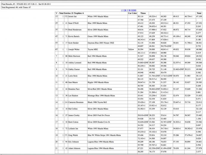Click the Total column header
206x155 pixels.
pyautogui.click(x=199, y=13)
